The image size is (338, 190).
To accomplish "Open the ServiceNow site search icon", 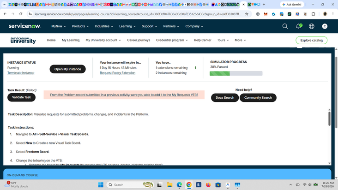I will pyautogui.click(x=285, y=26).
